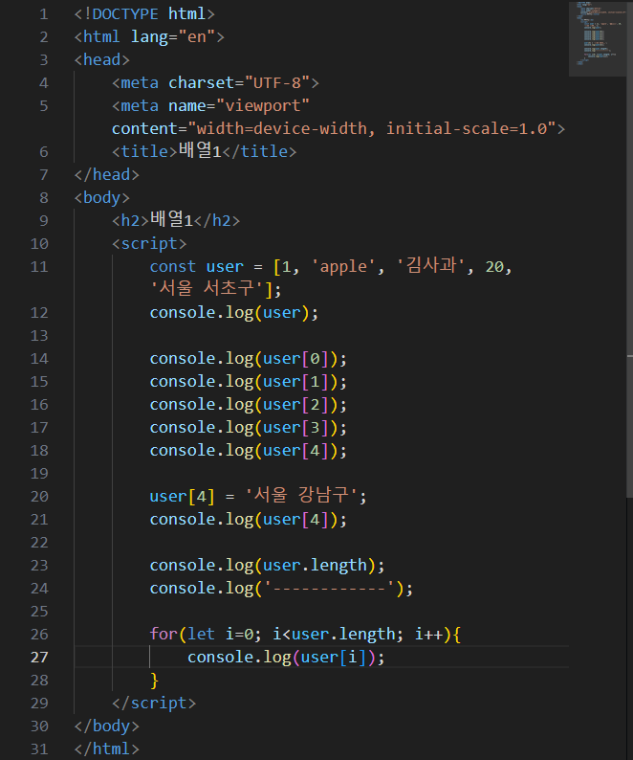The height and width of the screenshot is (760, 633).
Task: Click the 'apple' string in the array
Action: (x=343, y=267)
